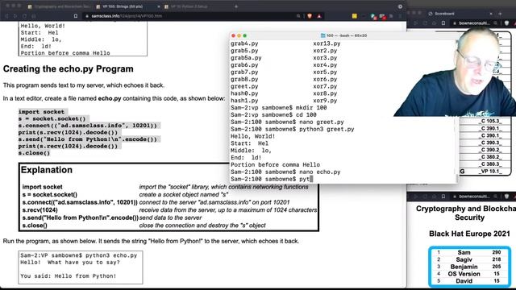The height and width of the screenshot is (290, 516).
Task: Open a new tab in main browser
Action: click(x=236, y=6)
